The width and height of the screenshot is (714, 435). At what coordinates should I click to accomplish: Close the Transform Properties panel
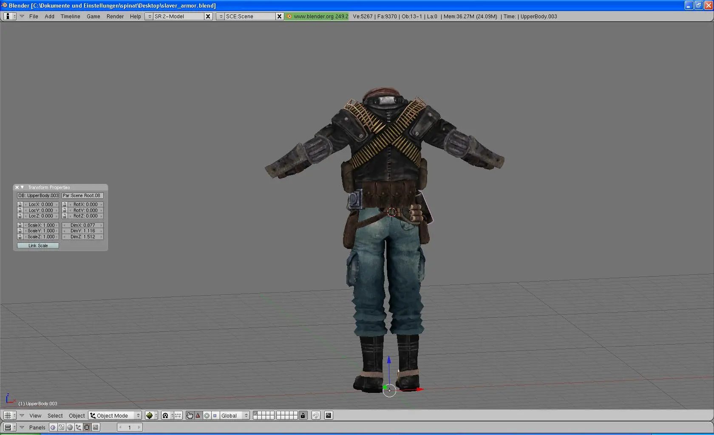point(17,187)
